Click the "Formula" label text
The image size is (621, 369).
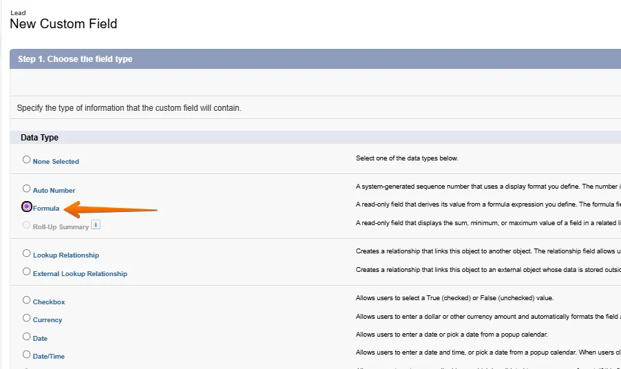[46, 209]
